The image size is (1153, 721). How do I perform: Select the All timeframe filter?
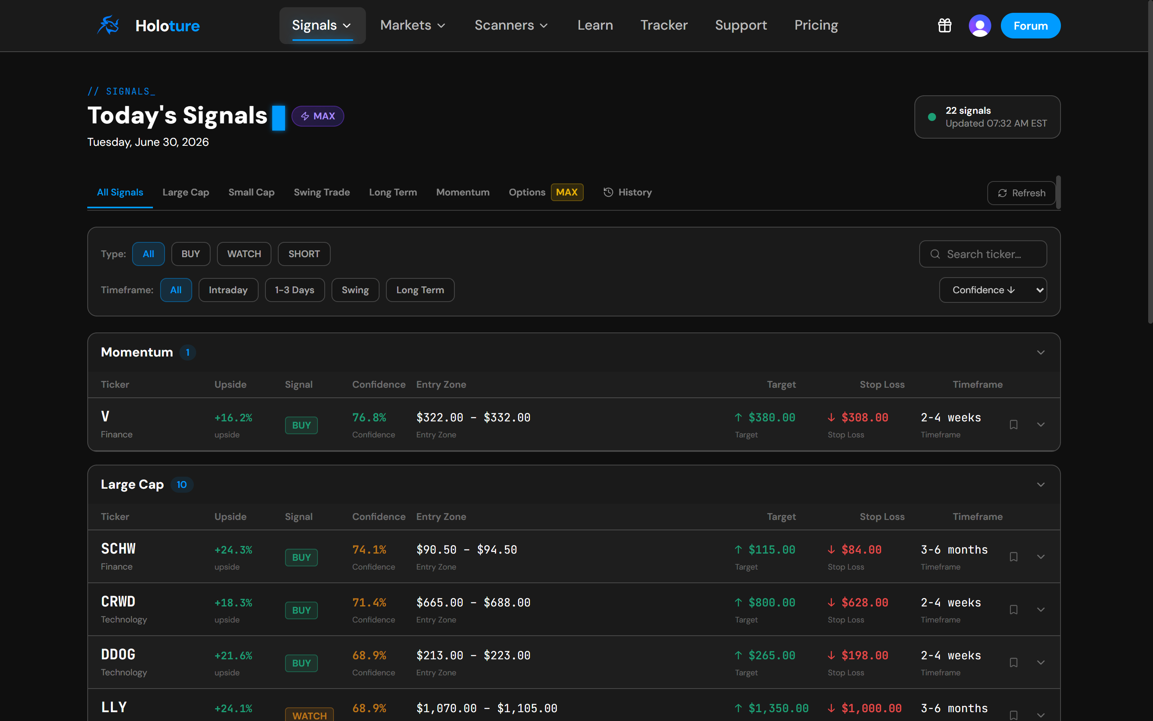(x=176, y=290)
